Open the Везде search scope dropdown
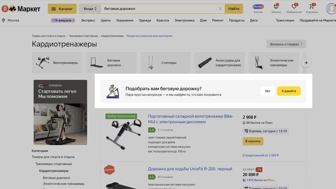The height and width of the screenshot is (189, 336). pyautogui.click(x=90, y=9)
